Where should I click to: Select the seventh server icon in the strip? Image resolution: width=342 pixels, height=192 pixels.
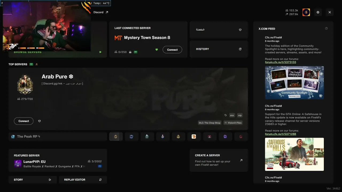coord(209,137)
